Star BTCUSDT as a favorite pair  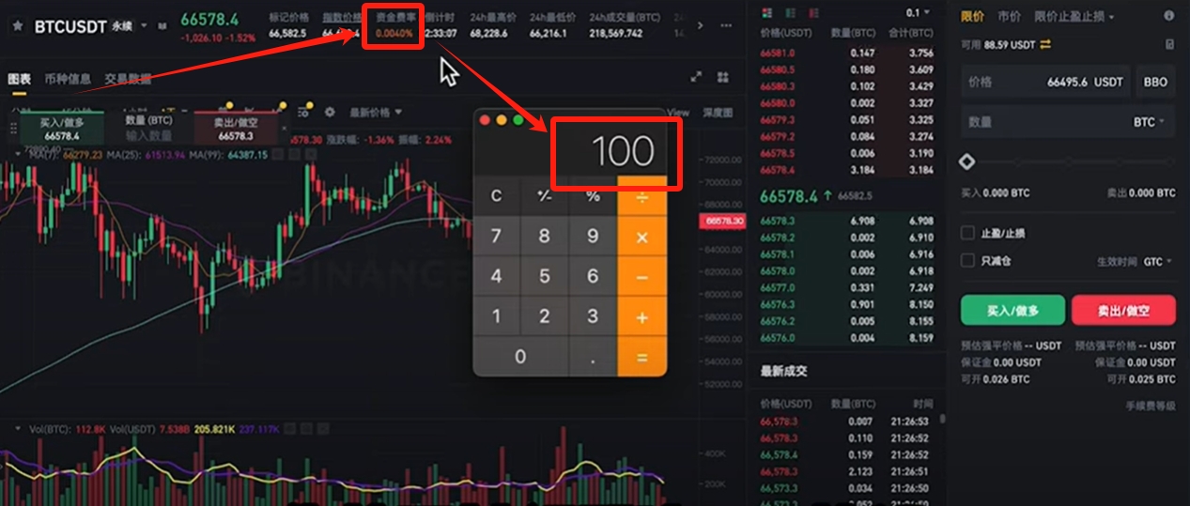17,26
